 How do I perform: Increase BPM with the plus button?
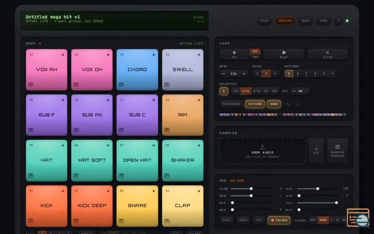tap(244, 74)
